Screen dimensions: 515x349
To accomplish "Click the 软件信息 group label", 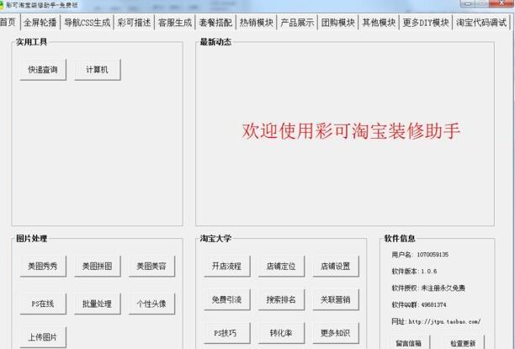I will [x=400, y=239].
